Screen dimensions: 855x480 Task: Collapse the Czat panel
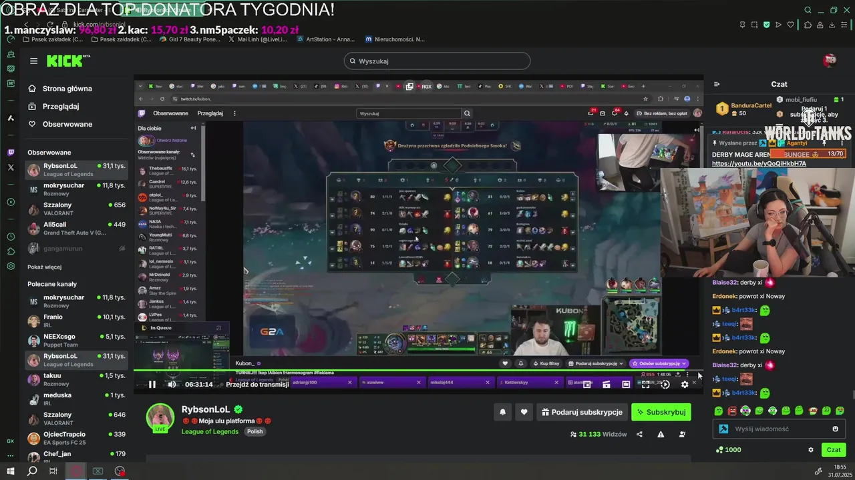(x=717, y=84)
